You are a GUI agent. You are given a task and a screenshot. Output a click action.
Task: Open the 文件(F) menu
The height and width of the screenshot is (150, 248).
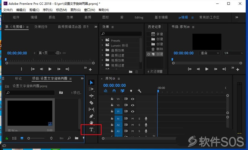(8, 10)
